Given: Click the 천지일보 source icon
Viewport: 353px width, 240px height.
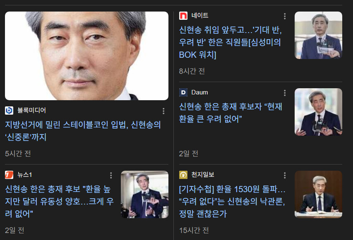Looking at the screenshot, I should pos(183,175).
